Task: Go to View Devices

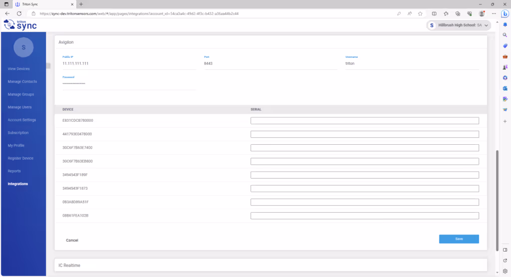Action: [x=18, y=69]
